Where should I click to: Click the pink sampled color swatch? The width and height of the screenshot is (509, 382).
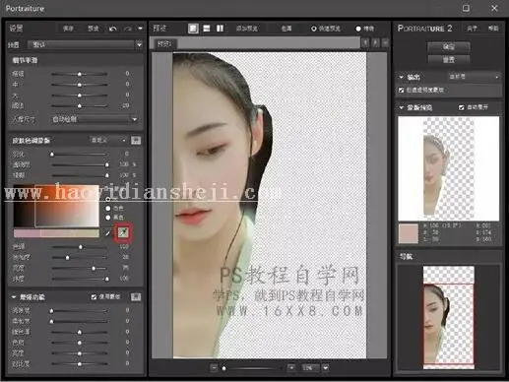coord(409,233)
